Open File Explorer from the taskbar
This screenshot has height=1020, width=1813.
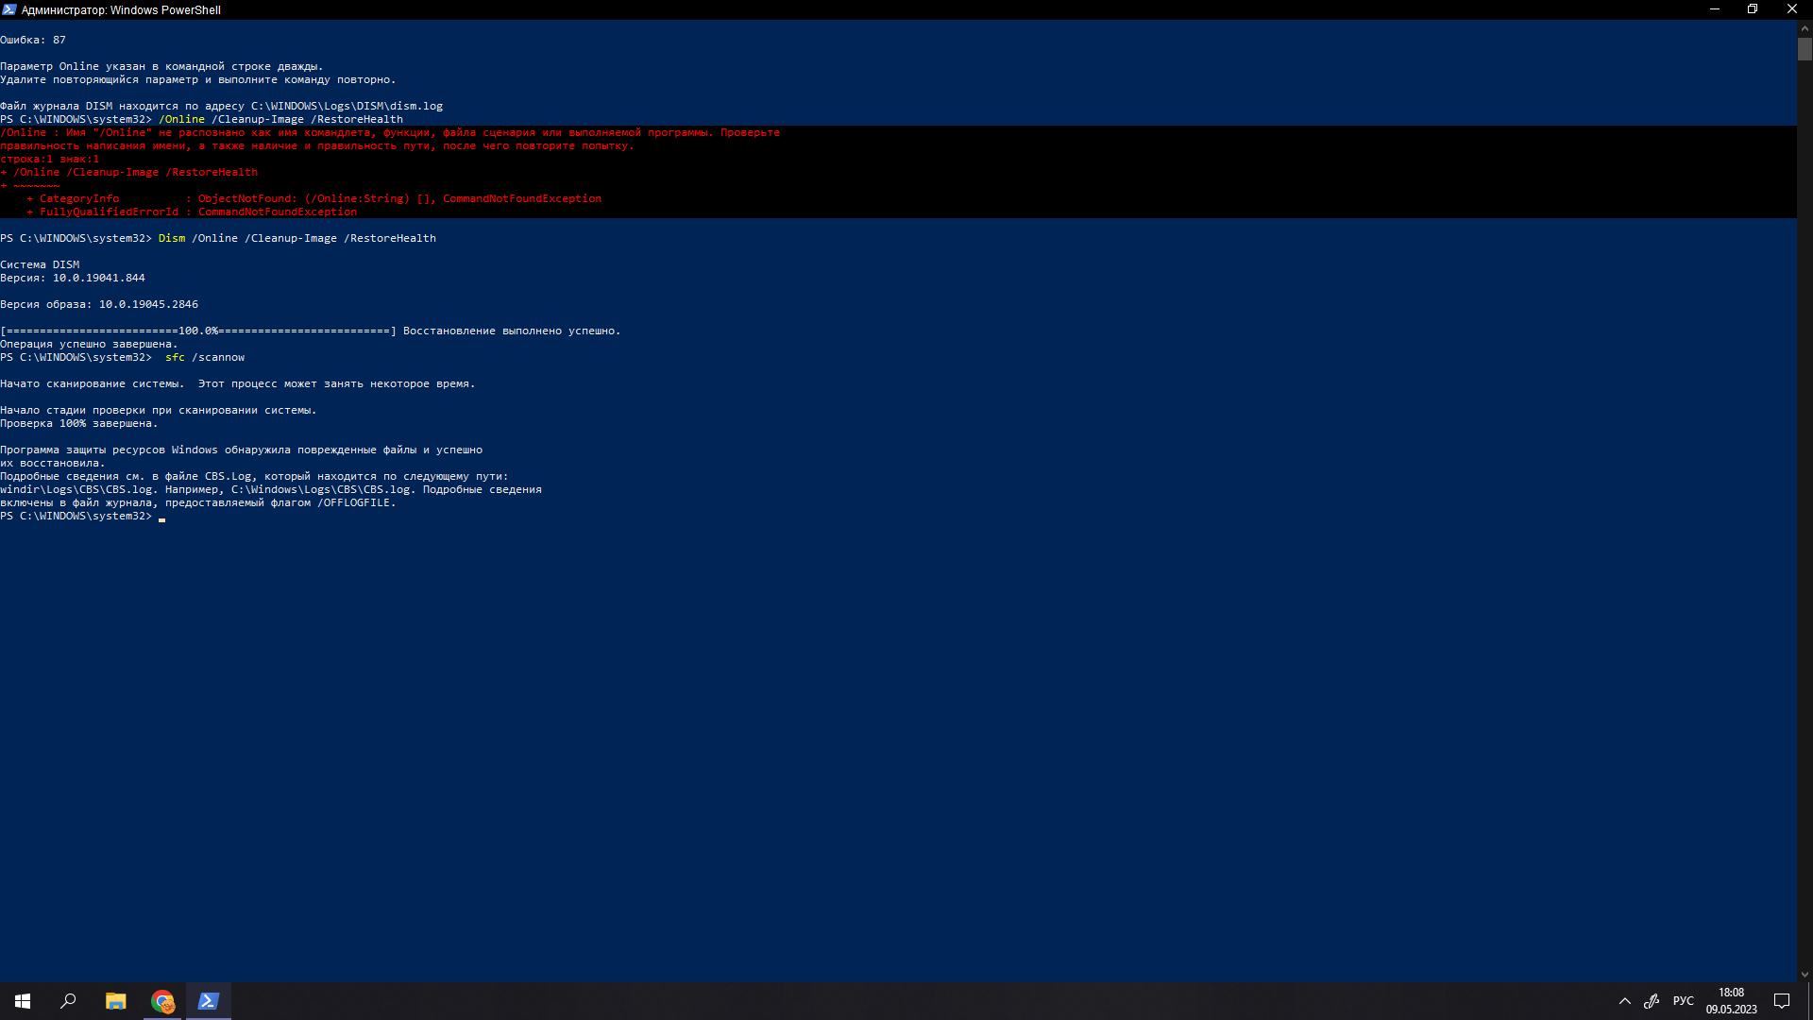[x=115, y=1001]
